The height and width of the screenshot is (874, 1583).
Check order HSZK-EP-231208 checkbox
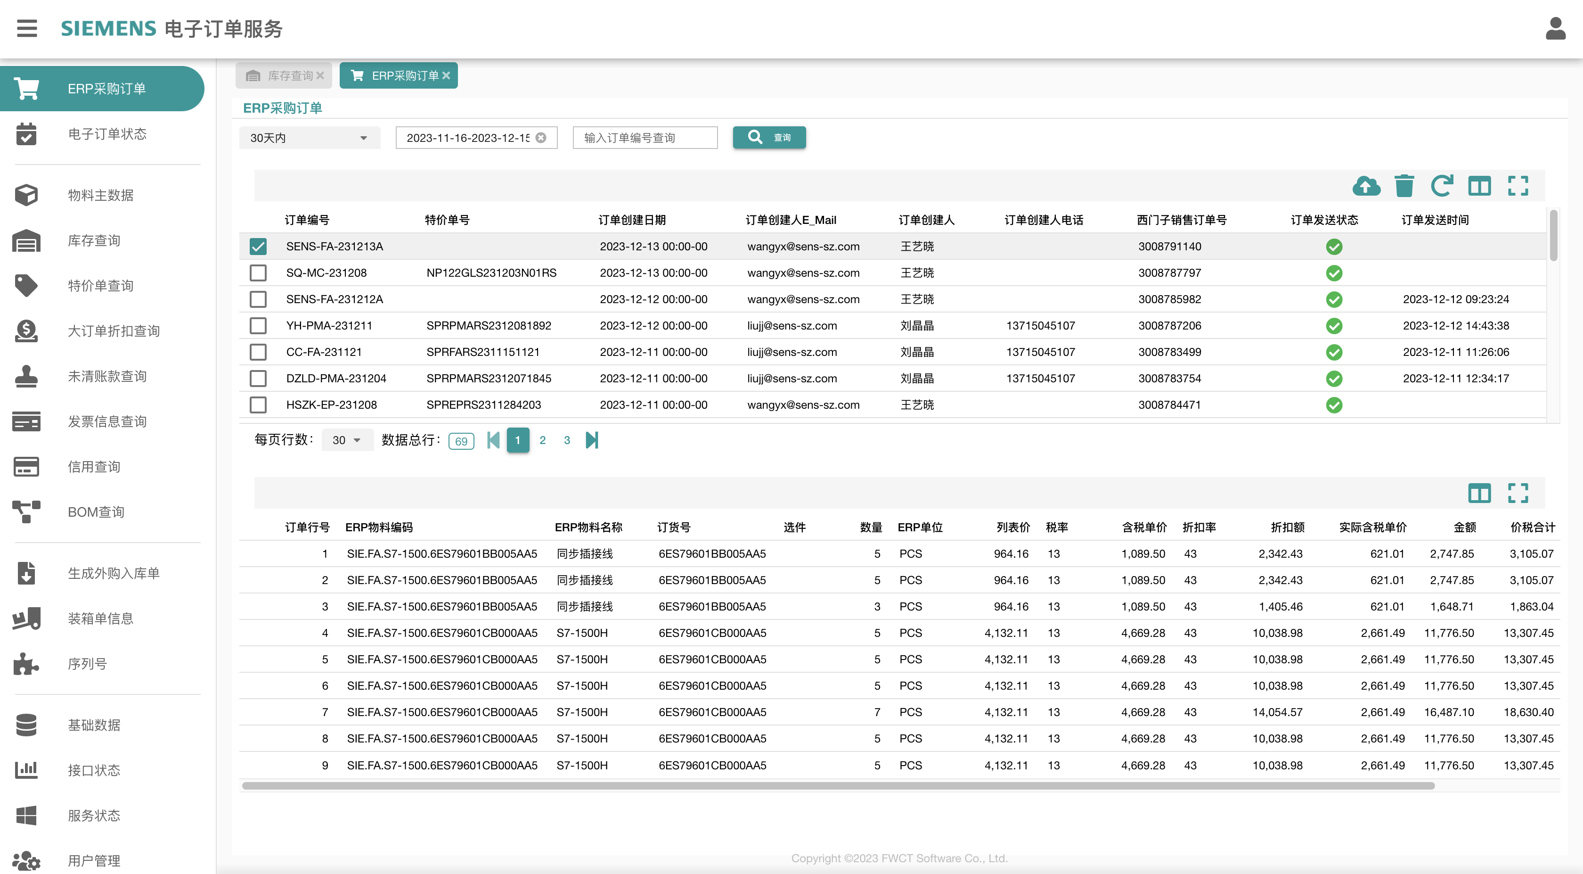(x=258, y=405)
